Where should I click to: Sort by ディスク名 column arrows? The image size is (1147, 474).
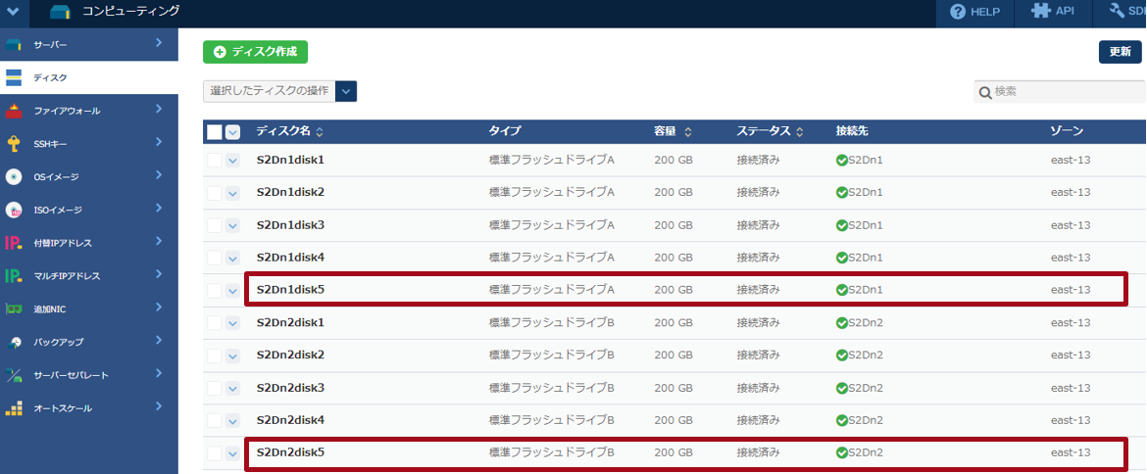(x=319, y=132)
